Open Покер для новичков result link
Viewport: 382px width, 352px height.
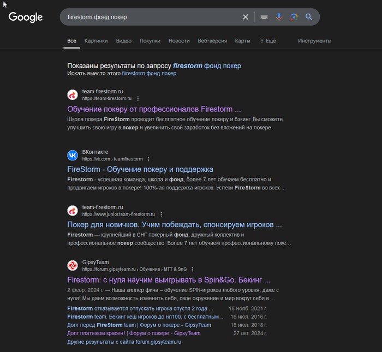pos(175,225)
